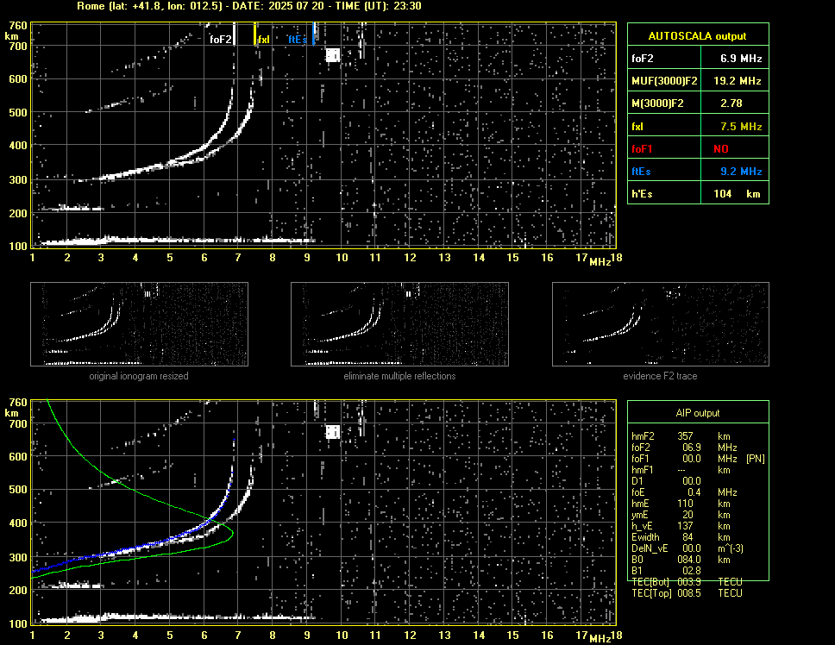This screenshot has width=835, height=645.
Task: Click the MHz axis label under the bottom ionogram
Action: click(x=600, y=639)
